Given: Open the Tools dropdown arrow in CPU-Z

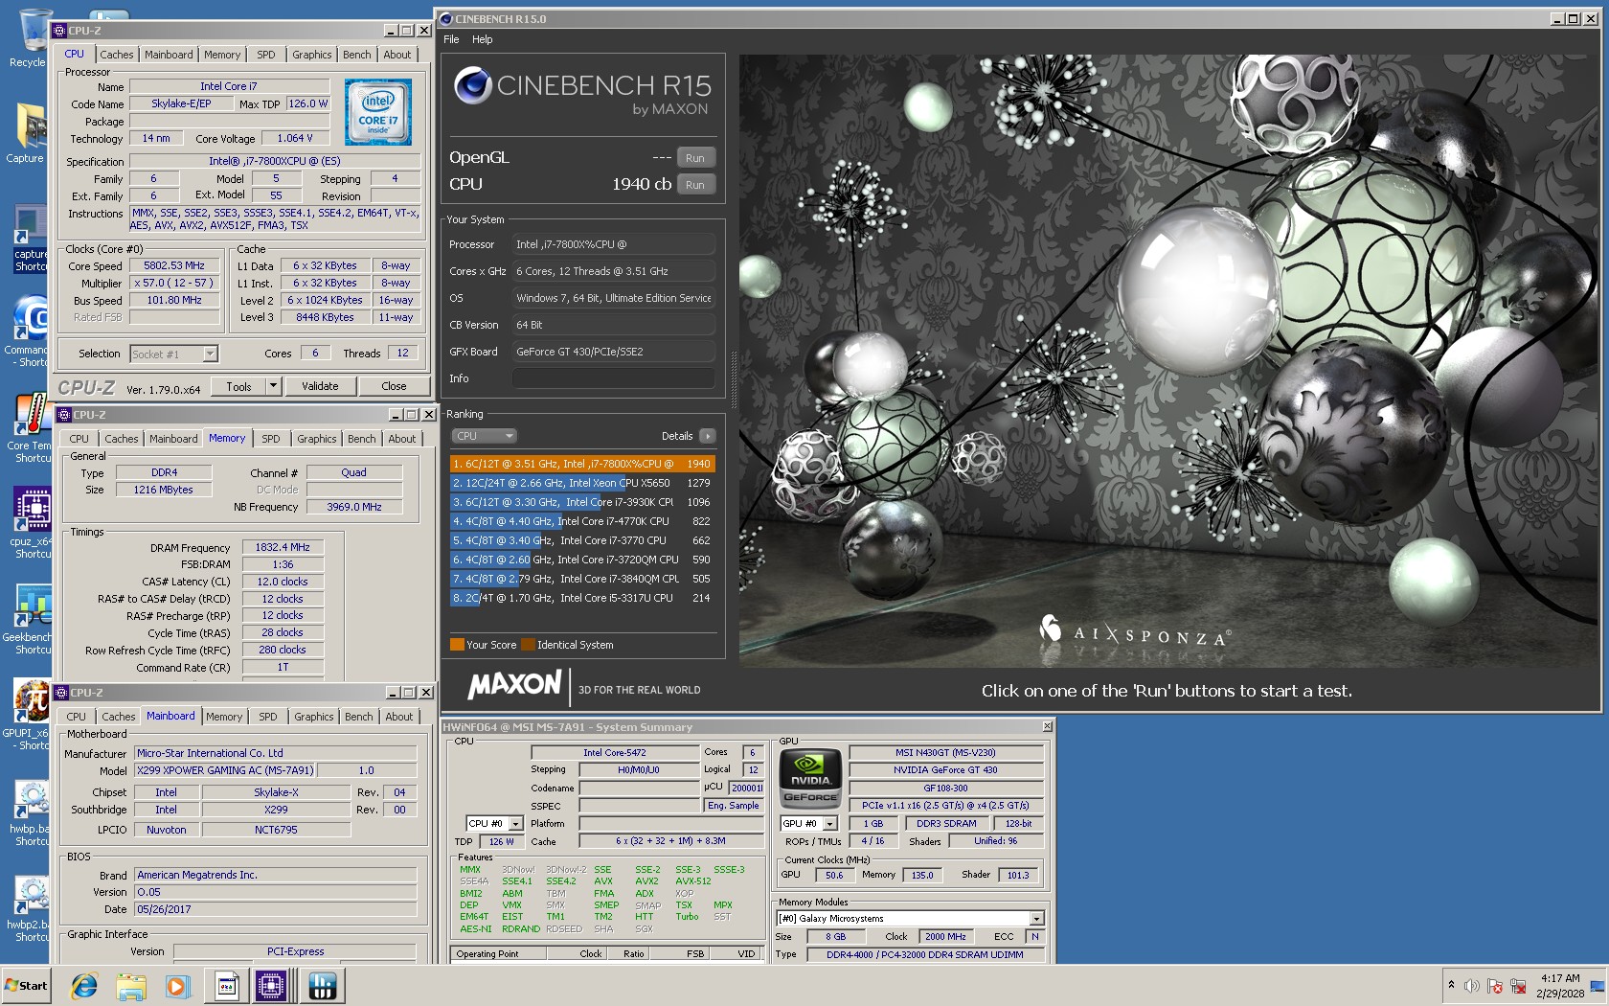Looking at the screenshot, I should click(x=273, y=386).
